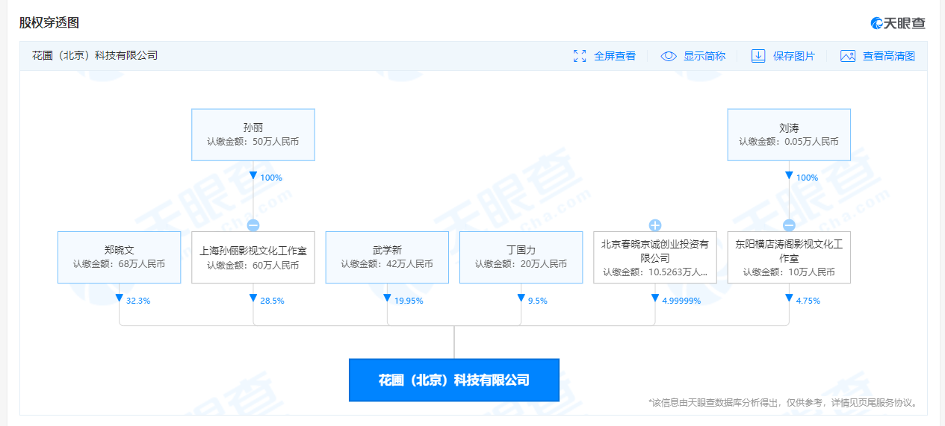Click 100% label under 孙丽
This screenshot has height=426, width=945.
pos(271,178)
